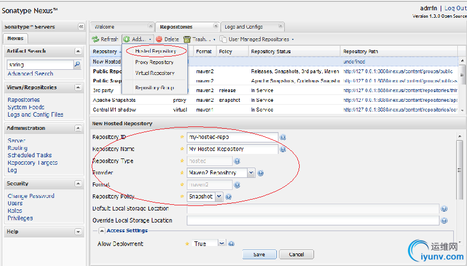This screenshot has width=467, height=266.
Task: Open help icon for Override Local Storage Location
Action: pos(444,221)
